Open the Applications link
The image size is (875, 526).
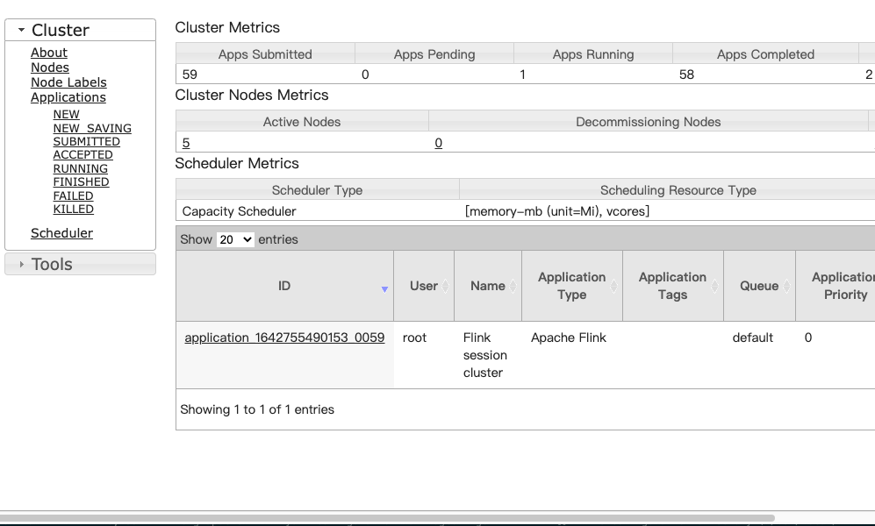click(x=68, y=97)
